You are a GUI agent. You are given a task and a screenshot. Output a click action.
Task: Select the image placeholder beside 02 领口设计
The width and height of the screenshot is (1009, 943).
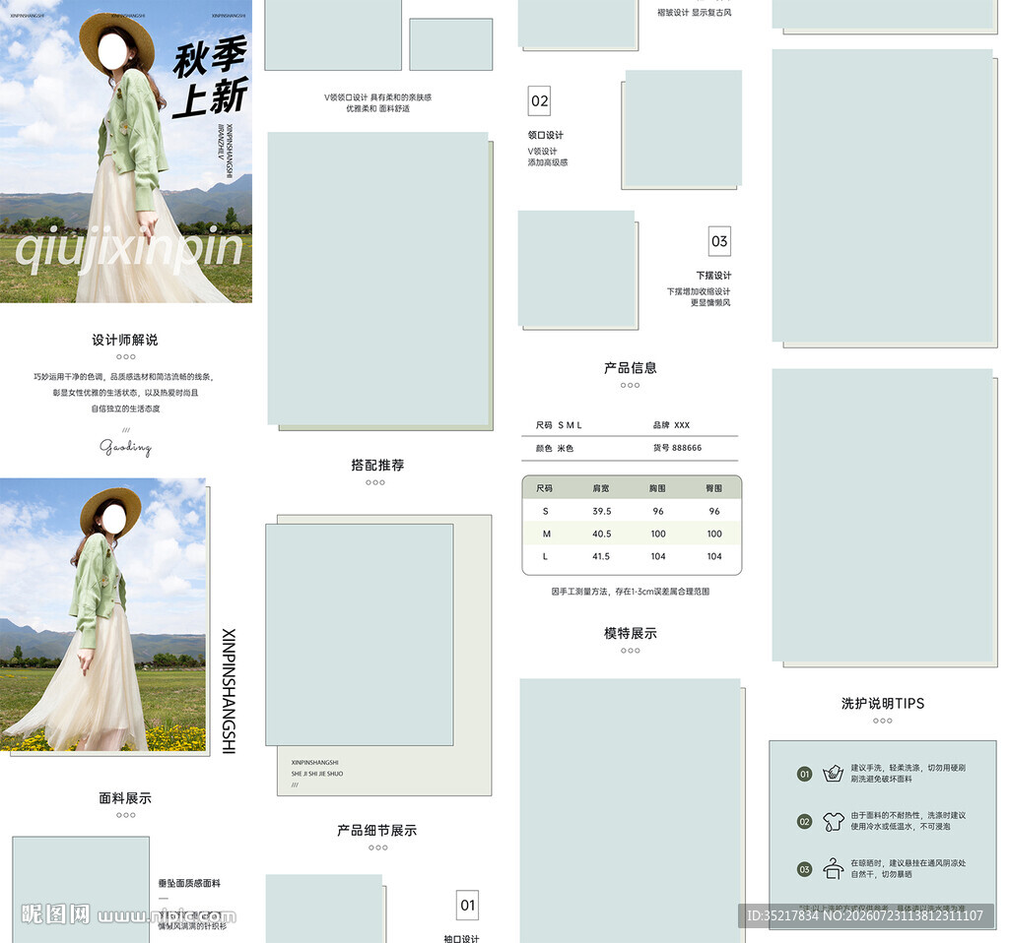click(684, 129)
